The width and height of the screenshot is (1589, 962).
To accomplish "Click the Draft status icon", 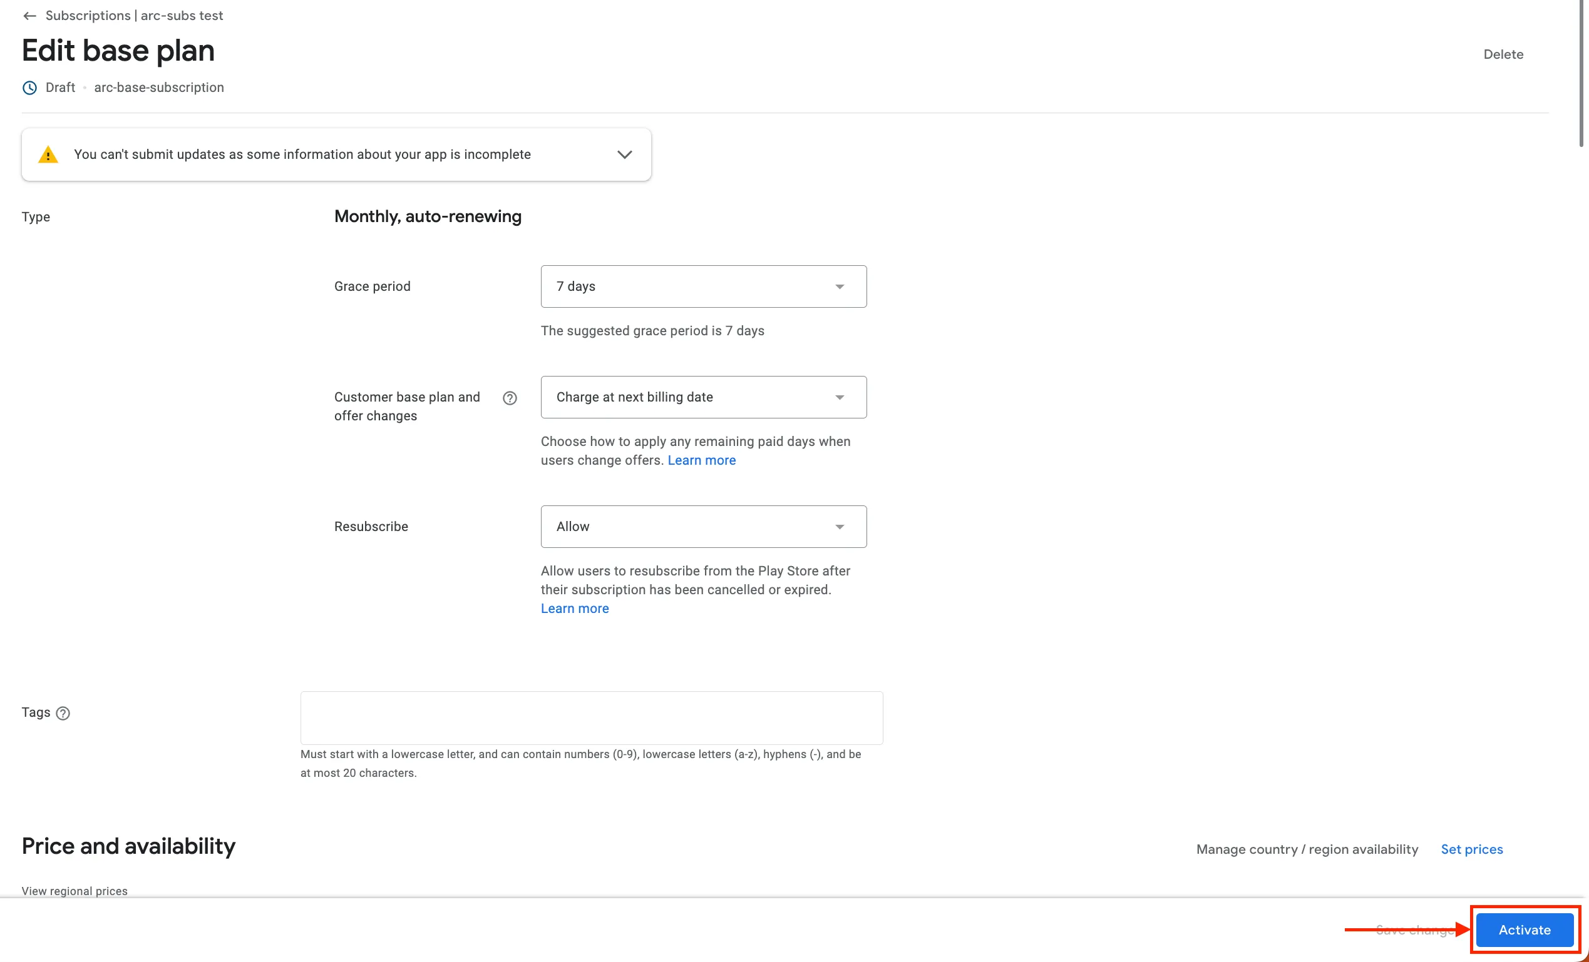I will 28,88.
